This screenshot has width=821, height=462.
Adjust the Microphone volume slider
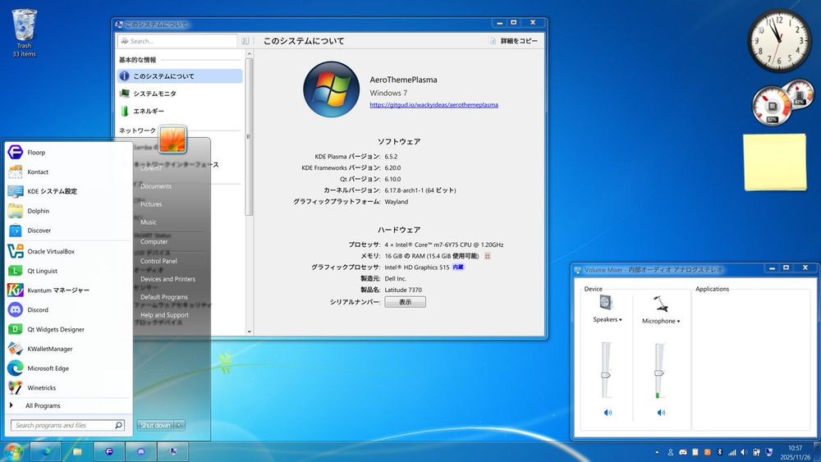pos(659,373)
